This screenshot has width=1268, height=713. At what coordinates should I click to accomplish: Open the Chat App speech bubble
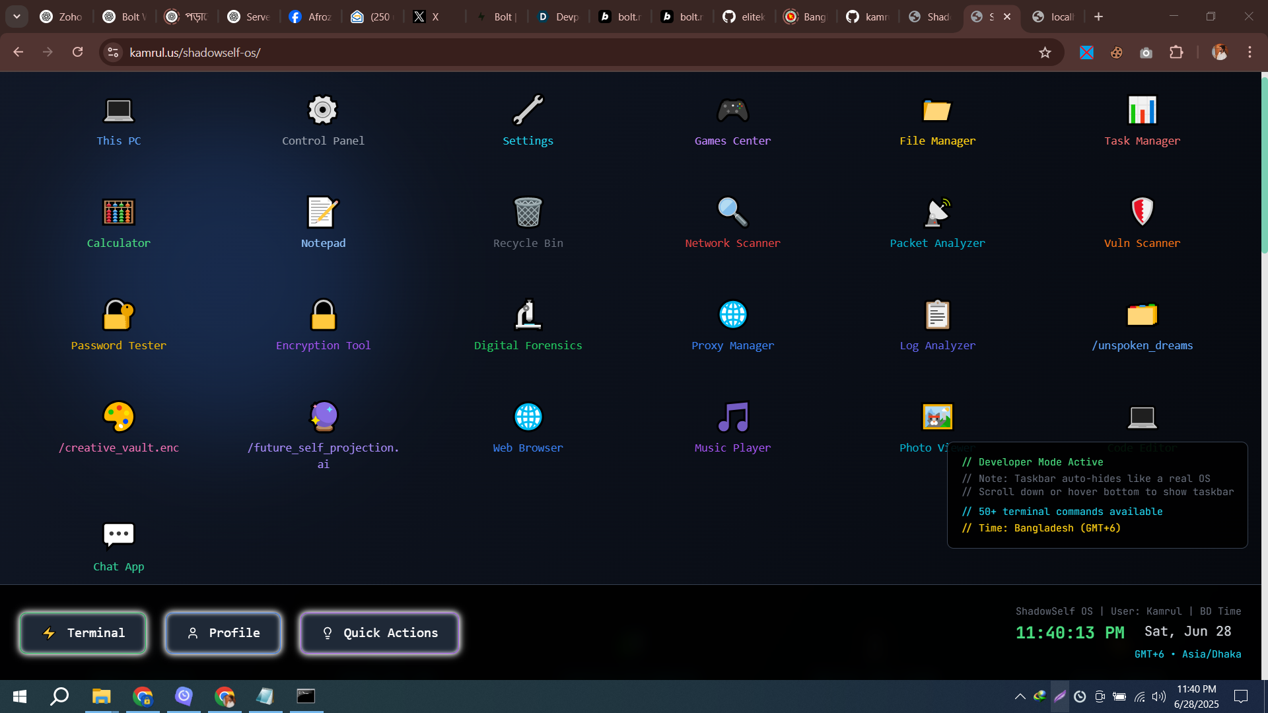pyautogui.click(x=119, y=535)
